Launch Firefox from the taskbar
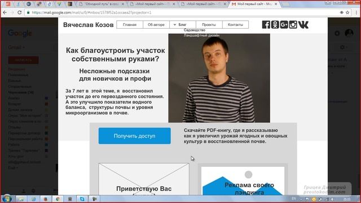This screenshot has height=203, width=361. point(46,199)
